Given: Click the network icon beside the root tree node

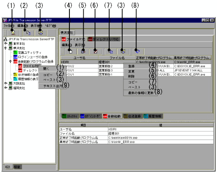Looking at the screenshot, I should tap(5, 39).
